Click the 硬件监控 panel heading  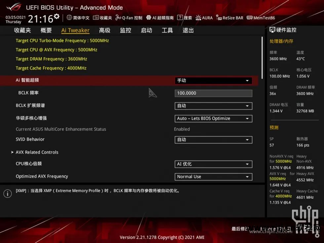(286, 30)
